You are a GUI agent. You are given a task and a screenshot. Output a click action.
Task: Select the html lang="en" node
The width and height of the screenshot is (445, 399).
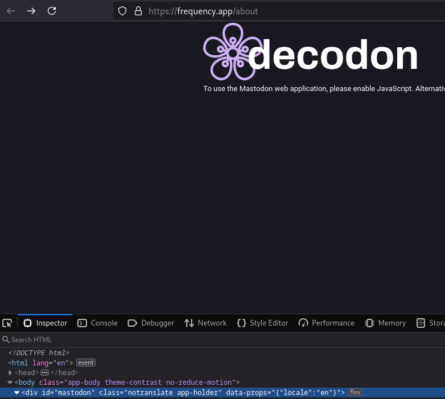pyautogui.click(x=40, y=363)
